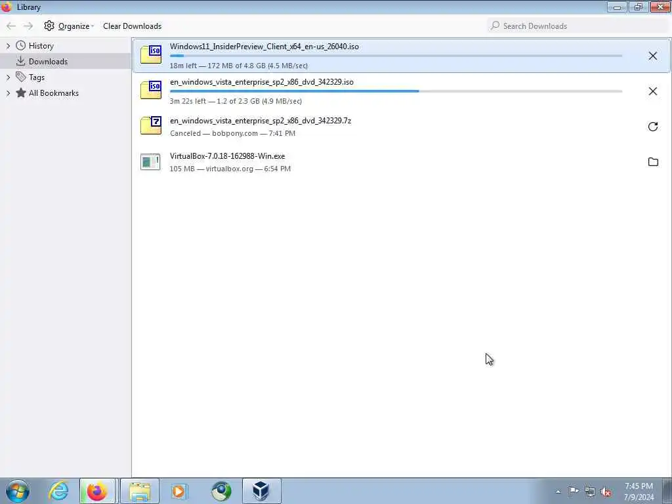Expand the Tags tree node
Viewport: 672px width, 504px height.
pyautogui.click(x=8, y=77)
